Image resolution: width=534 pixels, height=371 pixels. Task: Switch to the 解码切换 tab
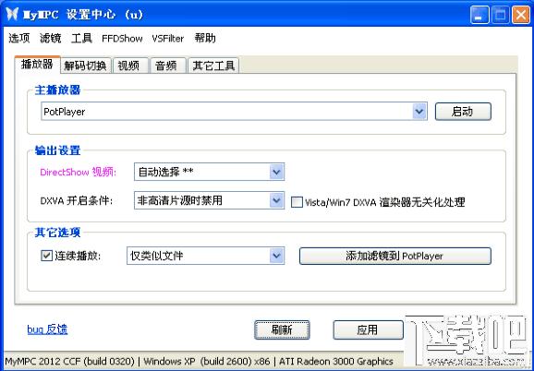point(86,66)
